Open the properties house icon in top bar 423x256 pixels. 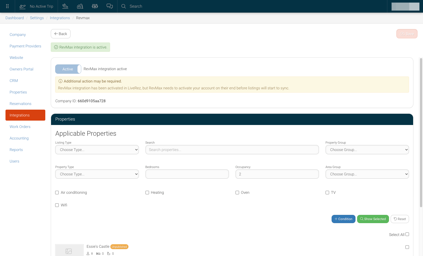pos(80,6)
